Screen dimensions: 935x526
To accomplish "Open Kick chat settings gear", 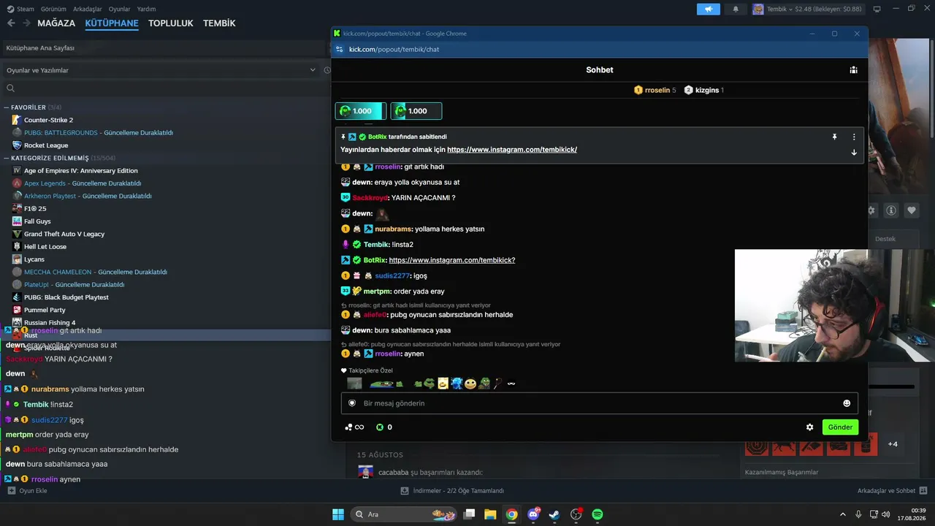I will coord(809,427).
